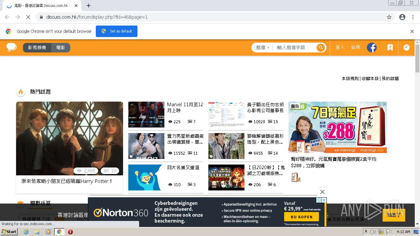Open a new tab with plus button
The height and width of the screenshot is (236, 420).
[x=89, y=6]
